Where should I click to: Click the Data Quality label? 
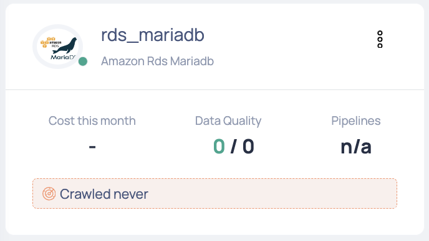tap(228, 120)
